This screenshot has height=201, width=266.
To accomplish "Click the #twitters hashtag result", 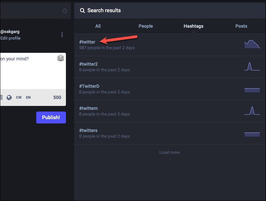I will (x=88, y=130).
